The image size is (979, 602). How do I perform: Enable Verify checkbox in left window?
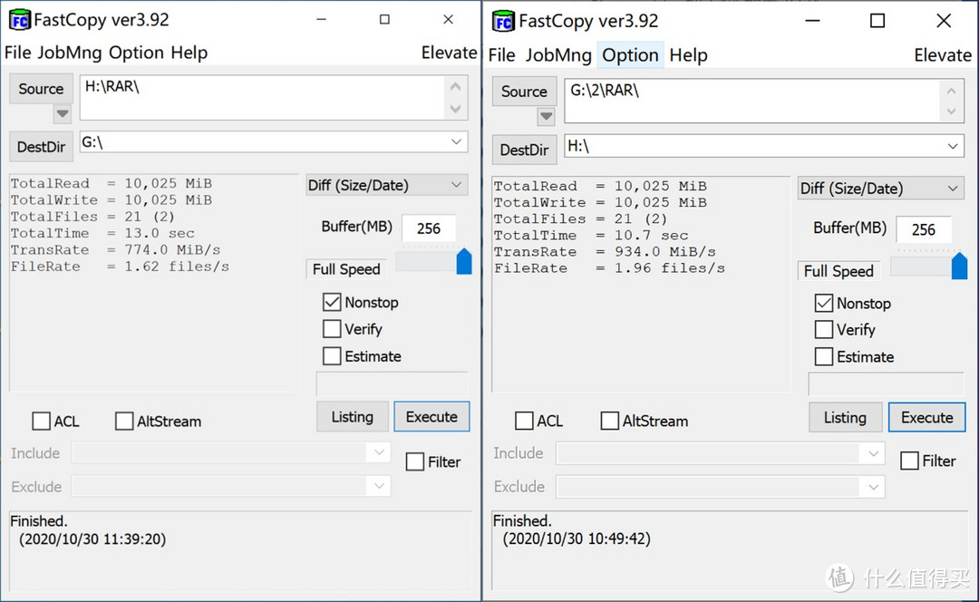332,329
